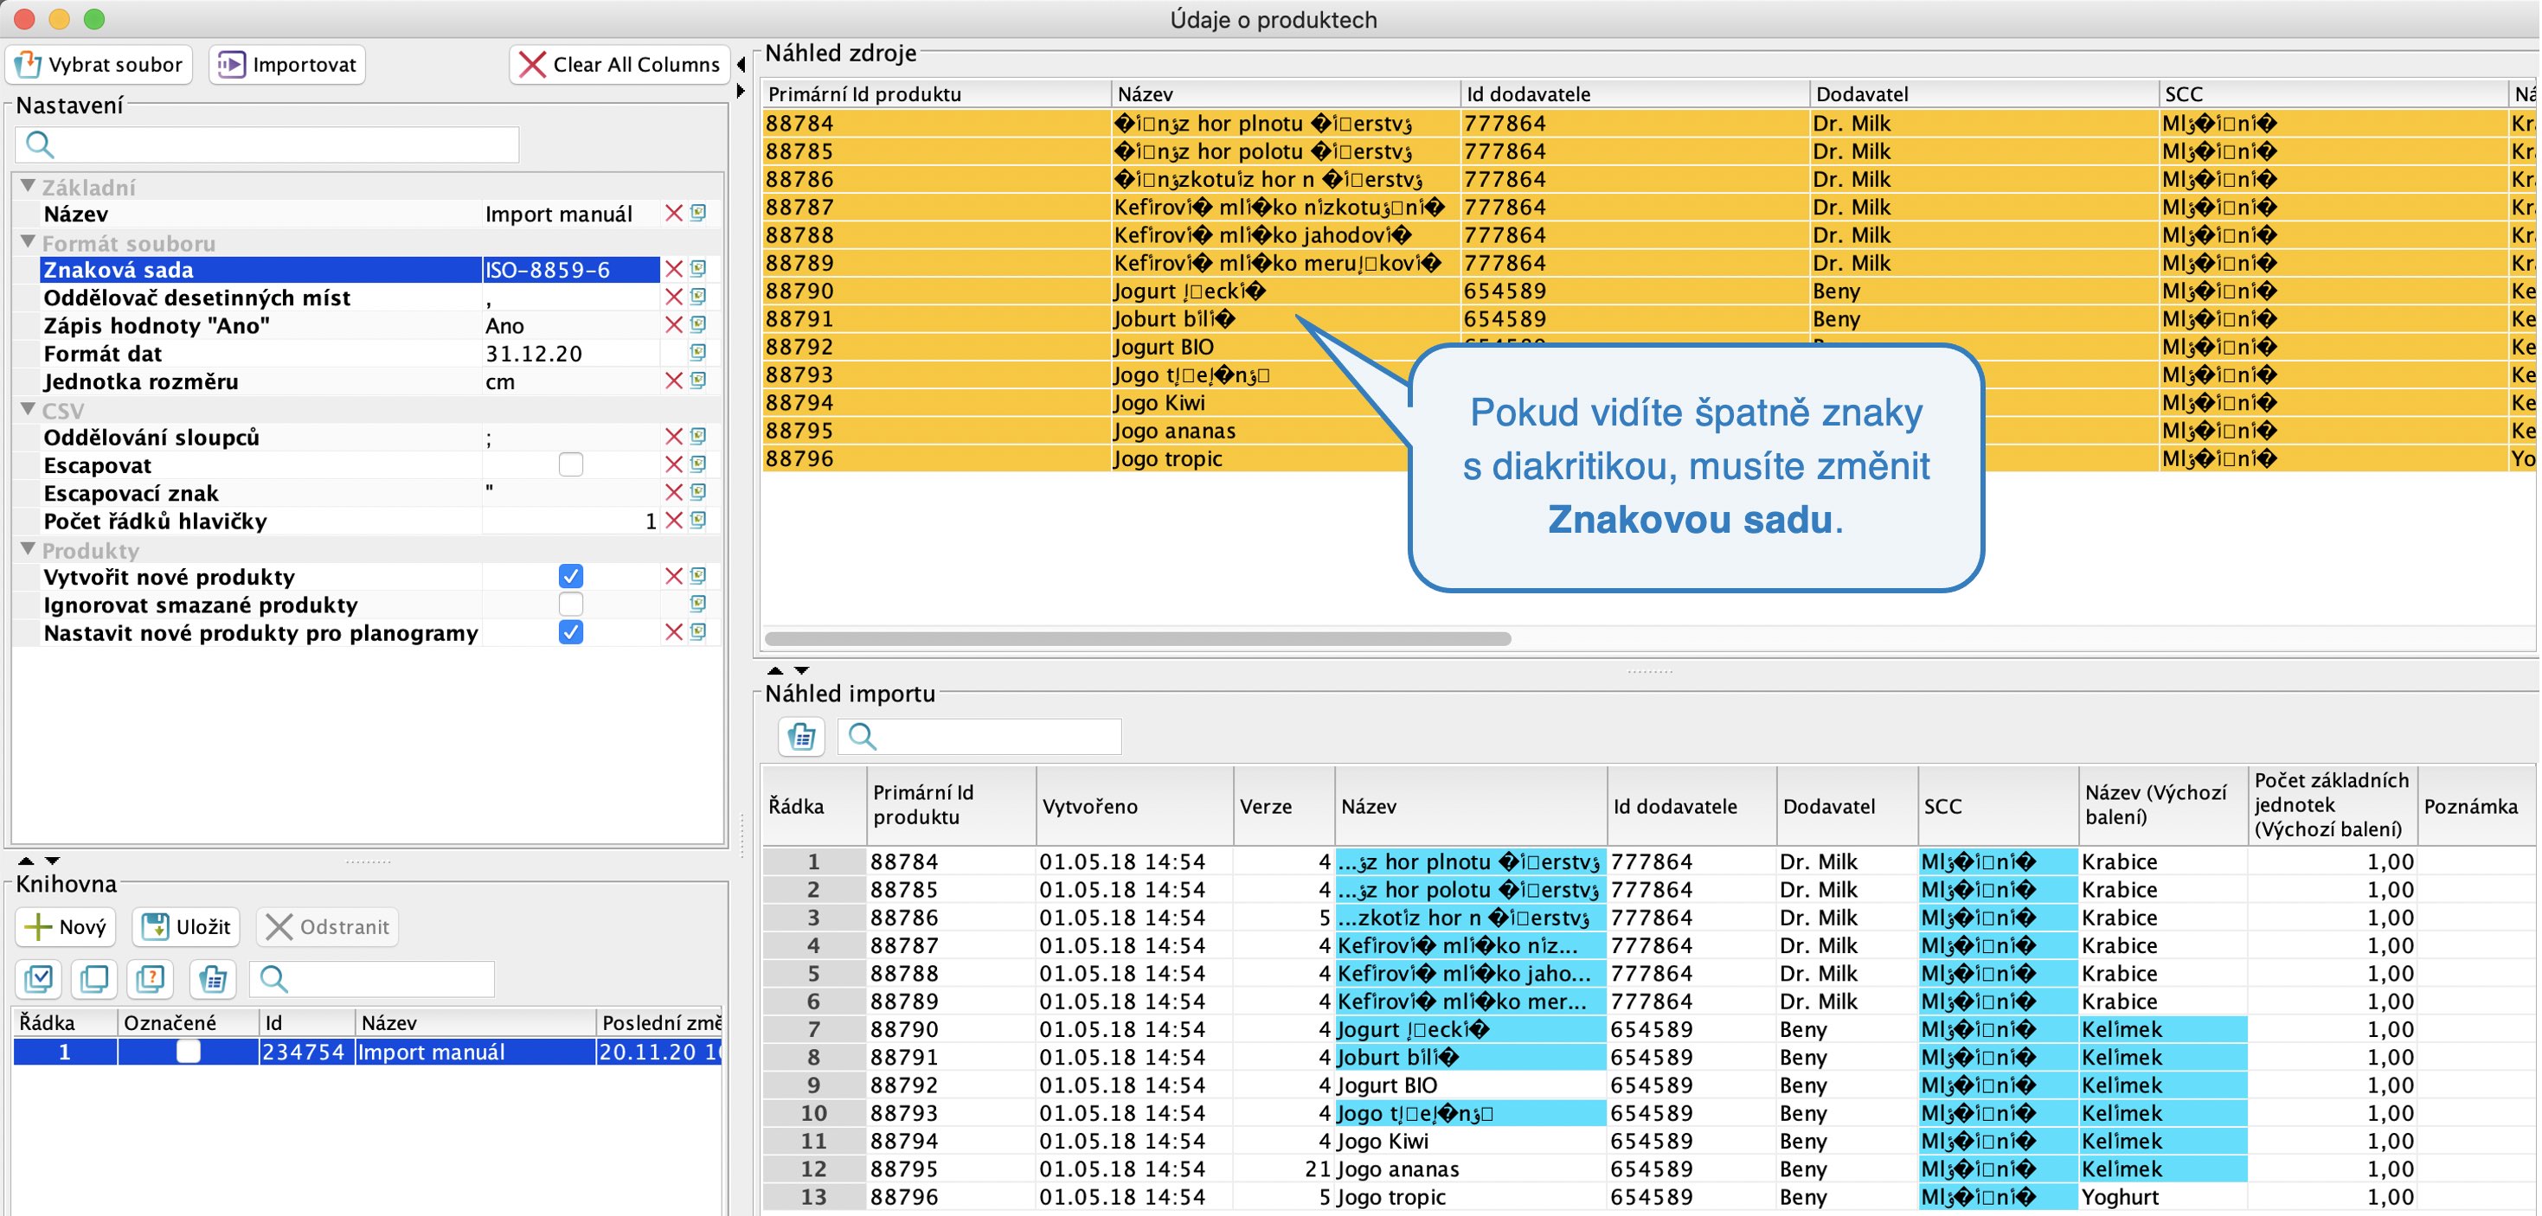Collapse the Produkty settings group
Viewport: 2542px width, 1216px height.
click(x=29, y=549)
